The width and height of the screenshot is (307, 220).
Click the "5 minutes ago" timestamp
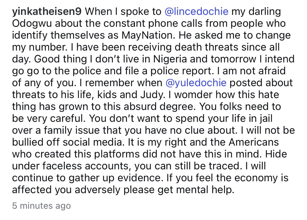41,205
